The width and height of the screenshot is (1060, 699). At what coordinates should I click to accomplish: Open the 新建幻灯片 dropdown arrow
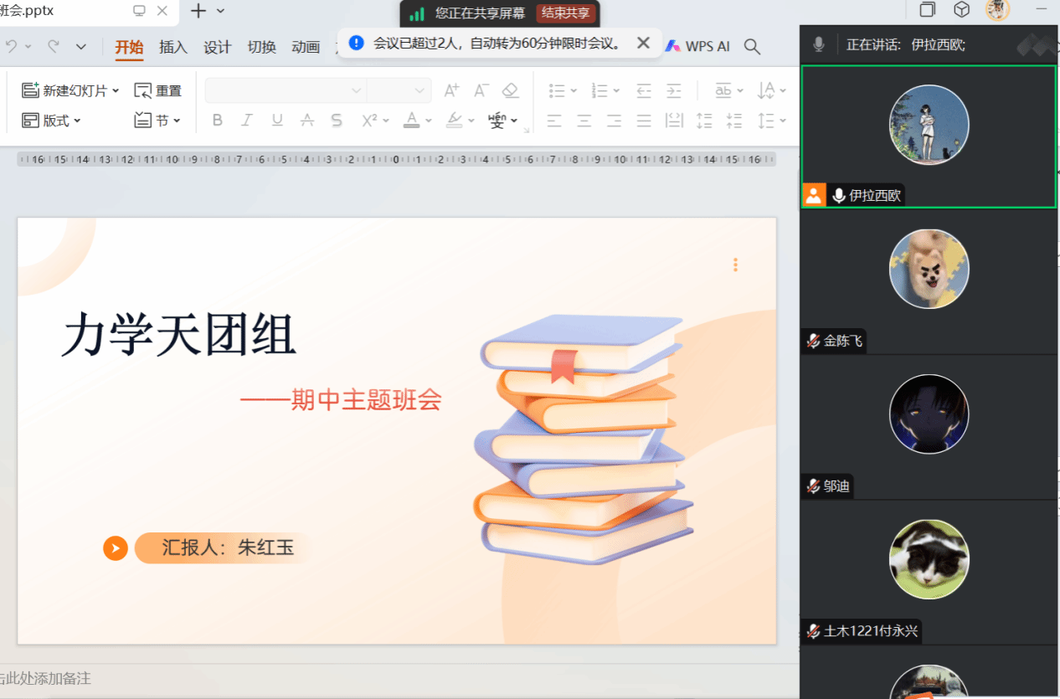pos(116,90)
